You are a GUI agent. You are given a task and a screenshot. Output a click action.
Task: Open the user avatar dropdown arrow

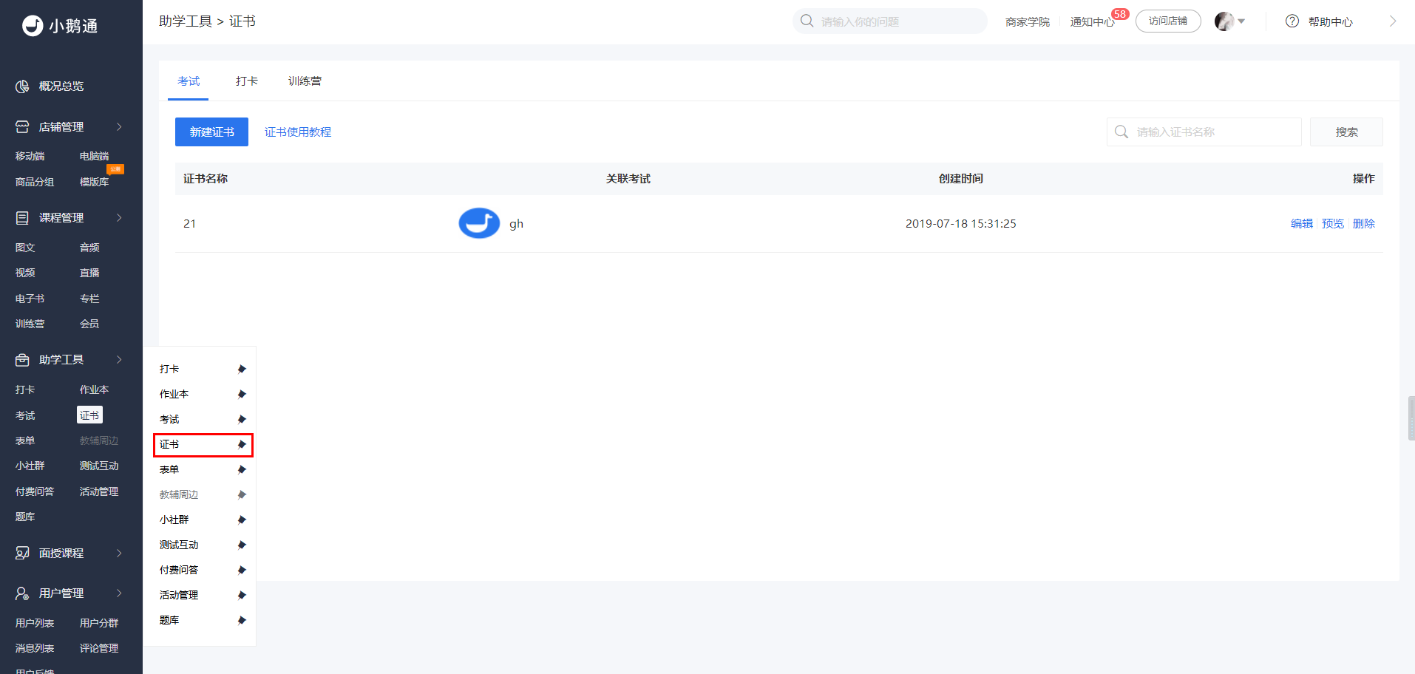1241,21
